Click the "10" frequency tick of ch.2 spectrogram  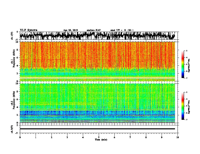[17, 84]
